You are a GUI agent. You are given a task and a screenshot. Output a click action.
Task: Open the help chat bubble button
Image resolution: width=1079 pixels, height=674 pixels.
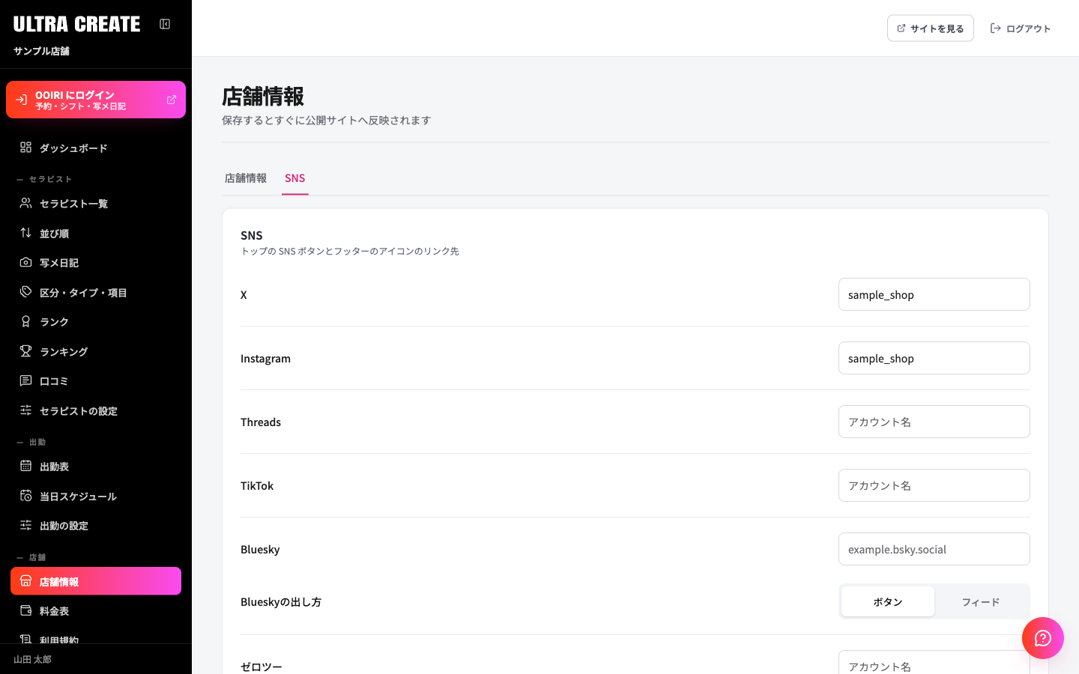click(x=1043, y=638)
